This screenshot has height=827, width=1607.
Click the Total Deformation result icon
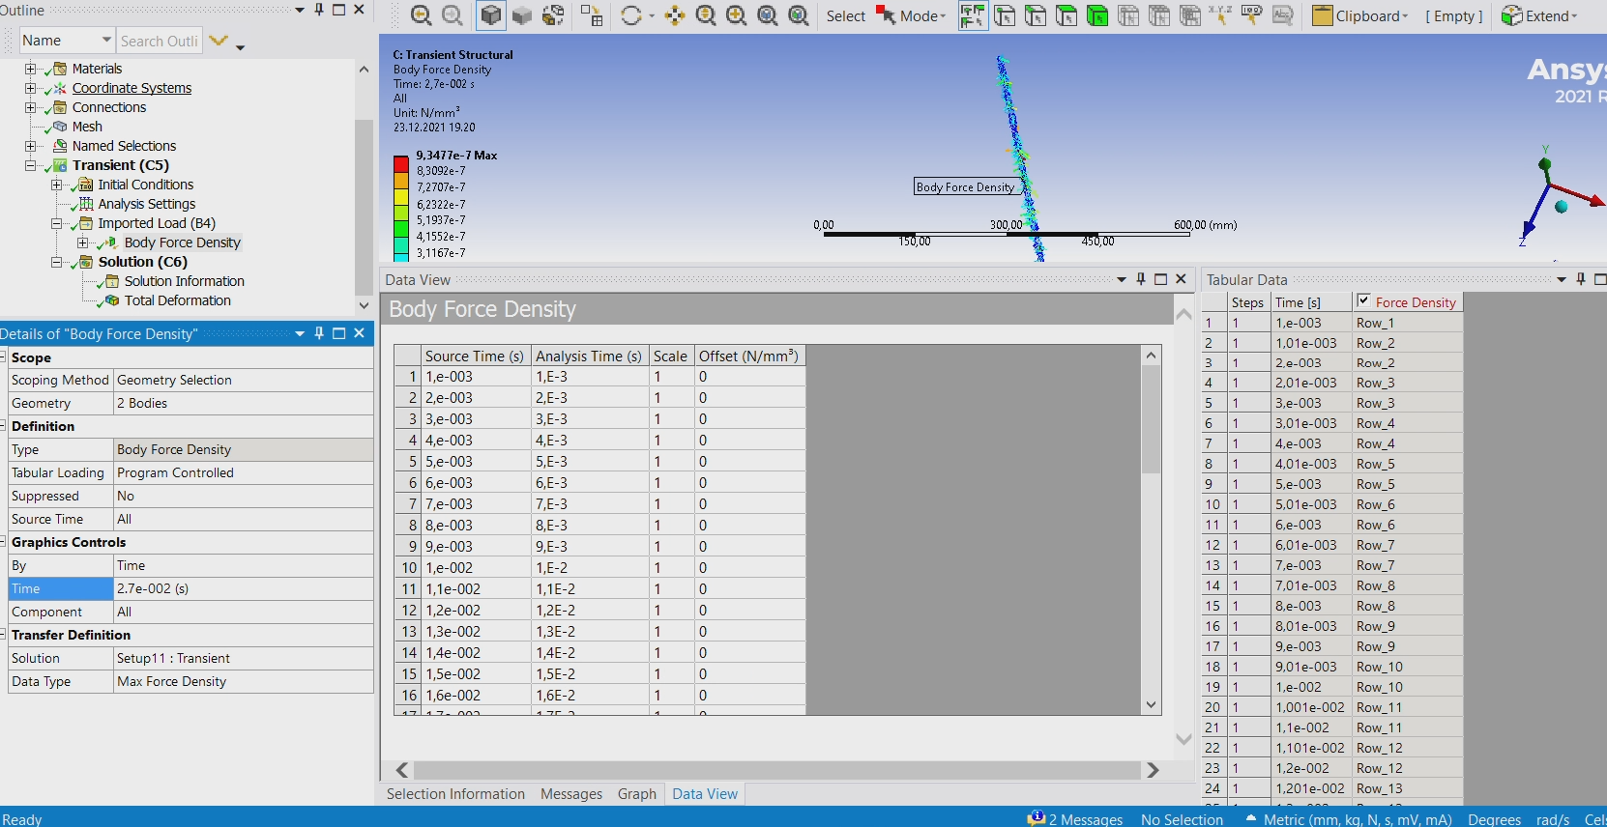112,300
